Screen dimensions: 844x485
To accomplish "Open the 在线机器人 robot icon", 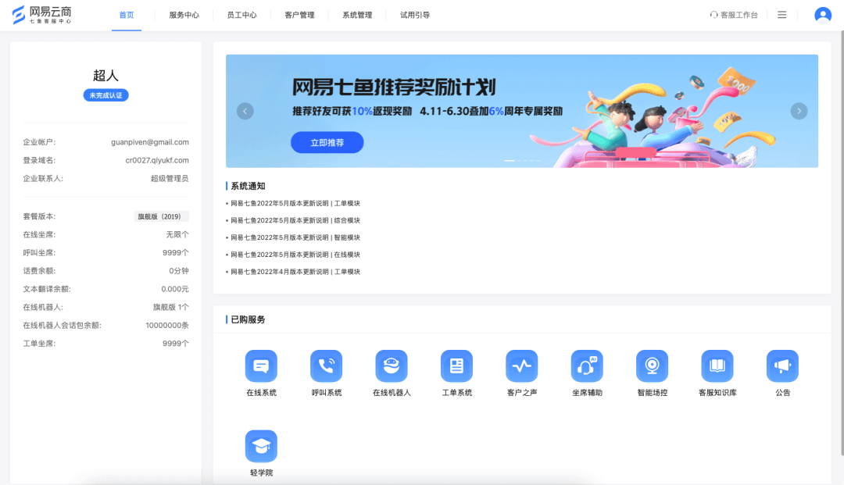I will 392,366.
